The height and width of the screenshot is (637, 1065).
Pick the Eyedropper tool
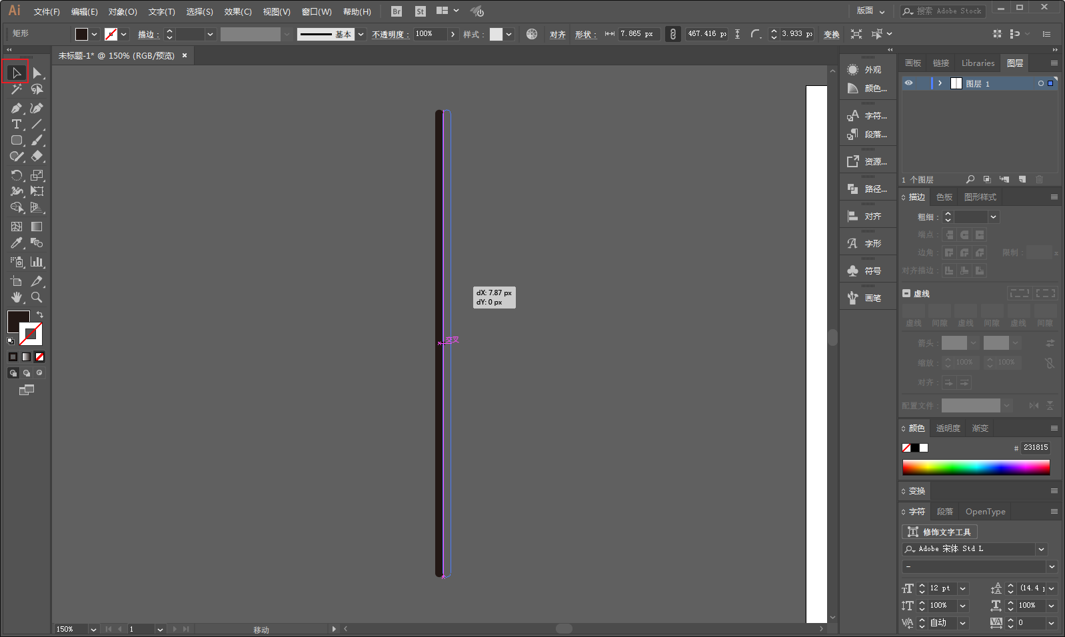[16, 243]
